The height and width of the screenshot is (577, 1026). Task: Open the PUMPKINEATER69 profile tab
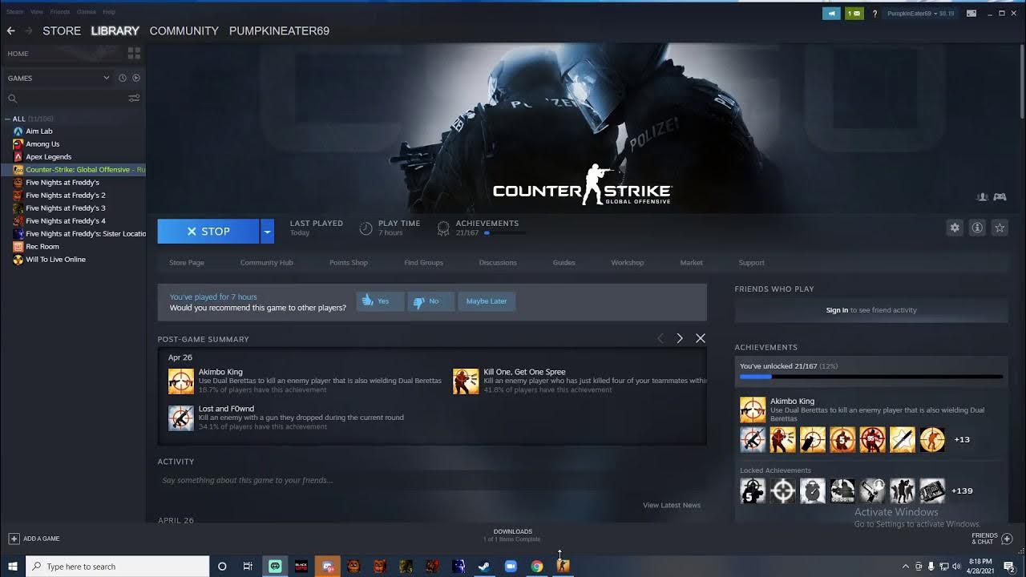click(x=279, y=30)
